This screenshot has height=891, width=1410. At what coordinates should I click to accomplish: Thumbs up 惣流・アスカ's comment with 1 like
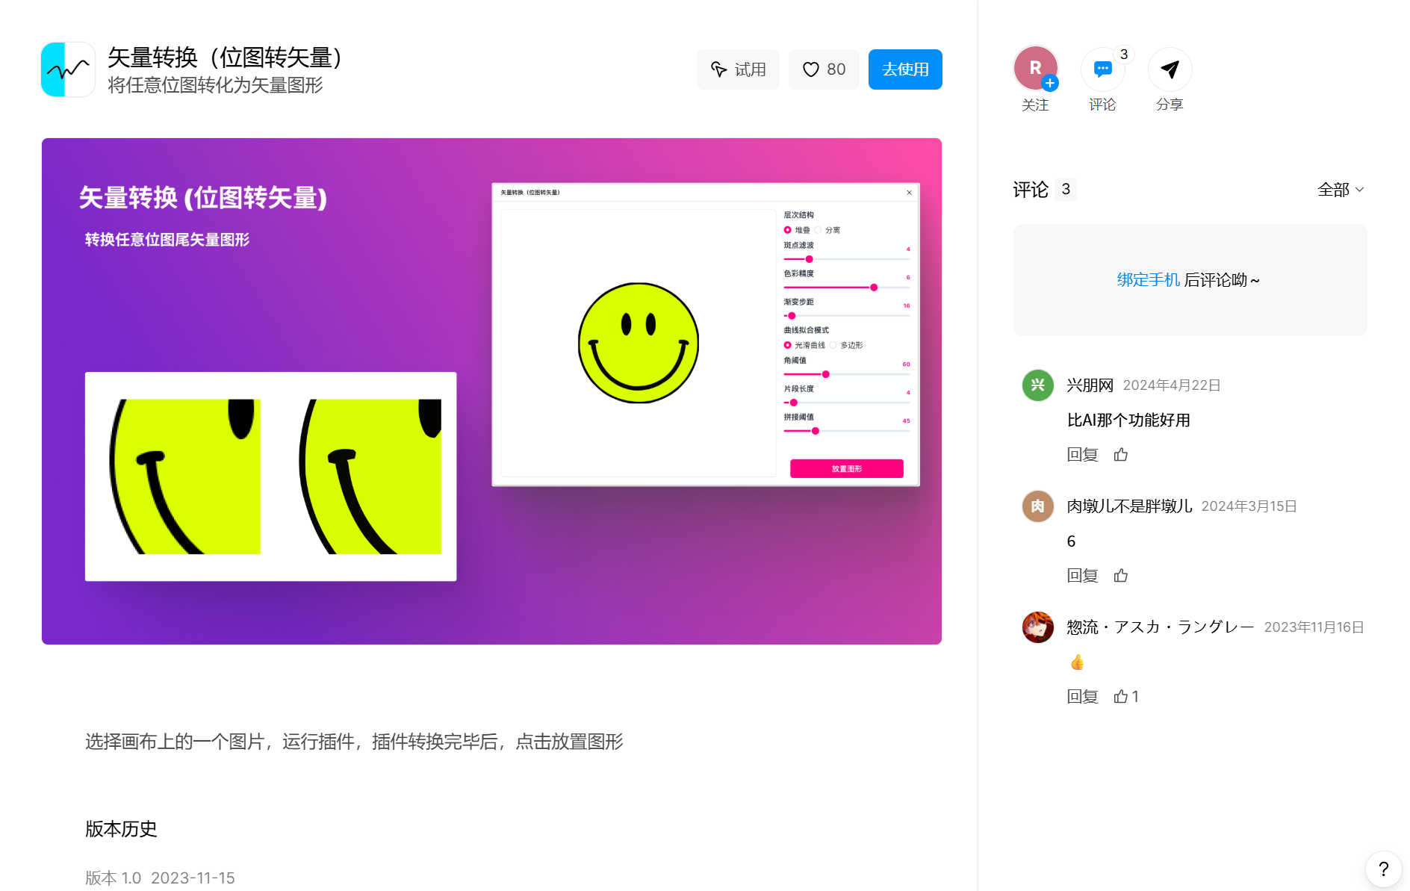1125,697
